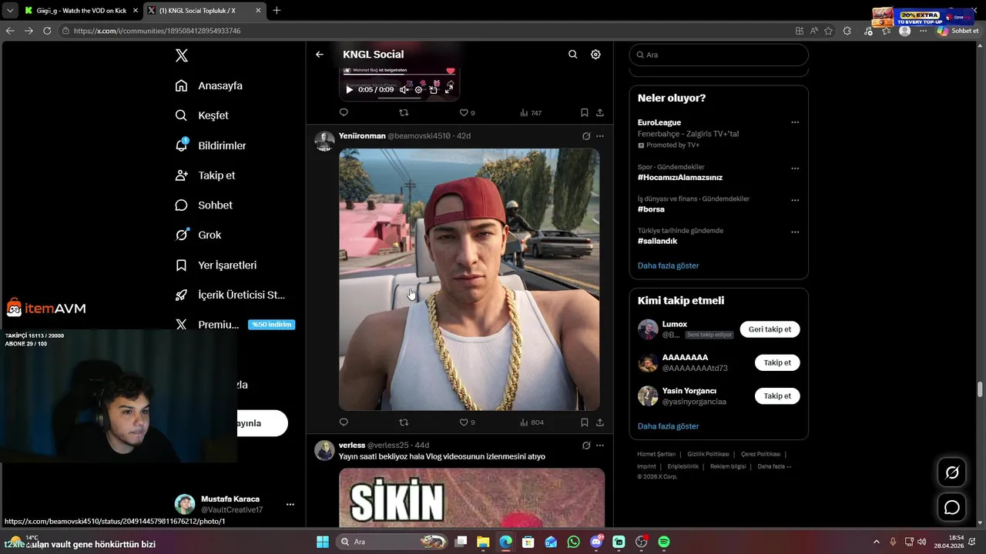Bookmark the top video post
The width and height of the screenshot is (986, 554).
point(585,112)
